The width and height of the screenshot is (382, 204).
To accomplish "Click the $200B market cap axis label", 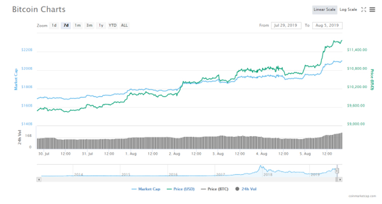I will click(x=27, y=68).
